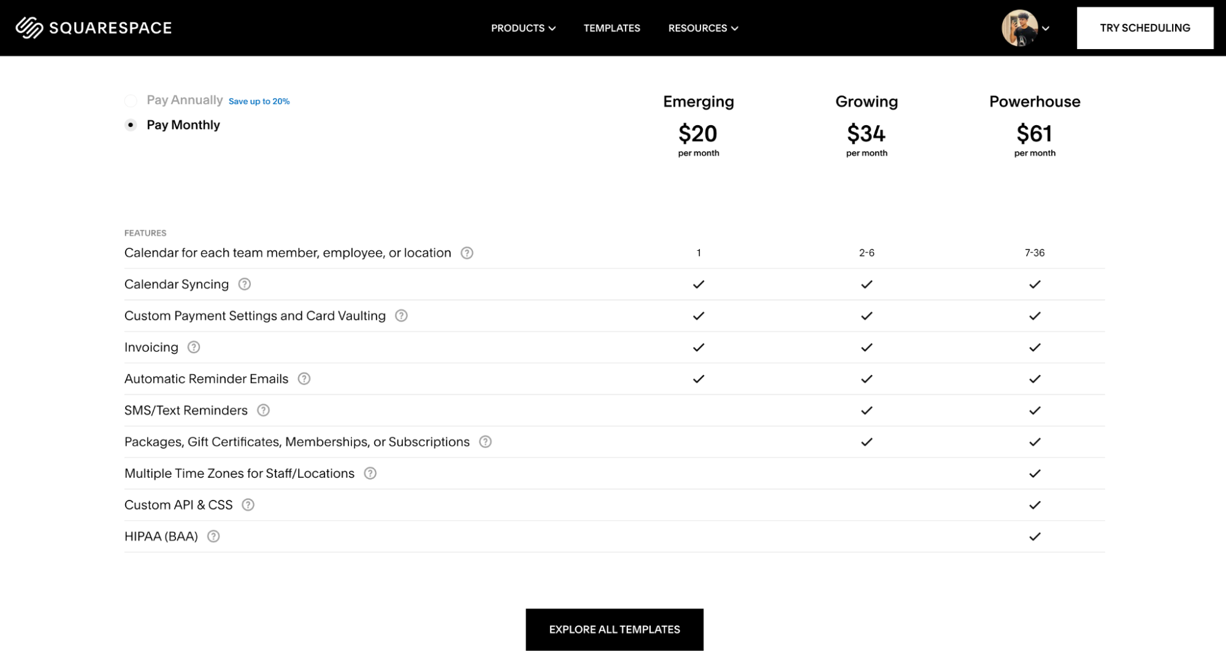Viewport: 1226px width, 663px height.
Task: Click the Invoicing question mark icon
Action: coord(194,347)
